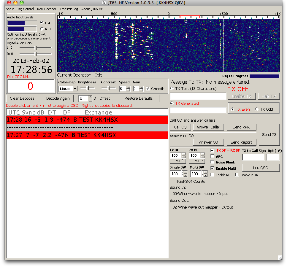
Task: Open the Rig Control menu
Action: tap(26, 9)
